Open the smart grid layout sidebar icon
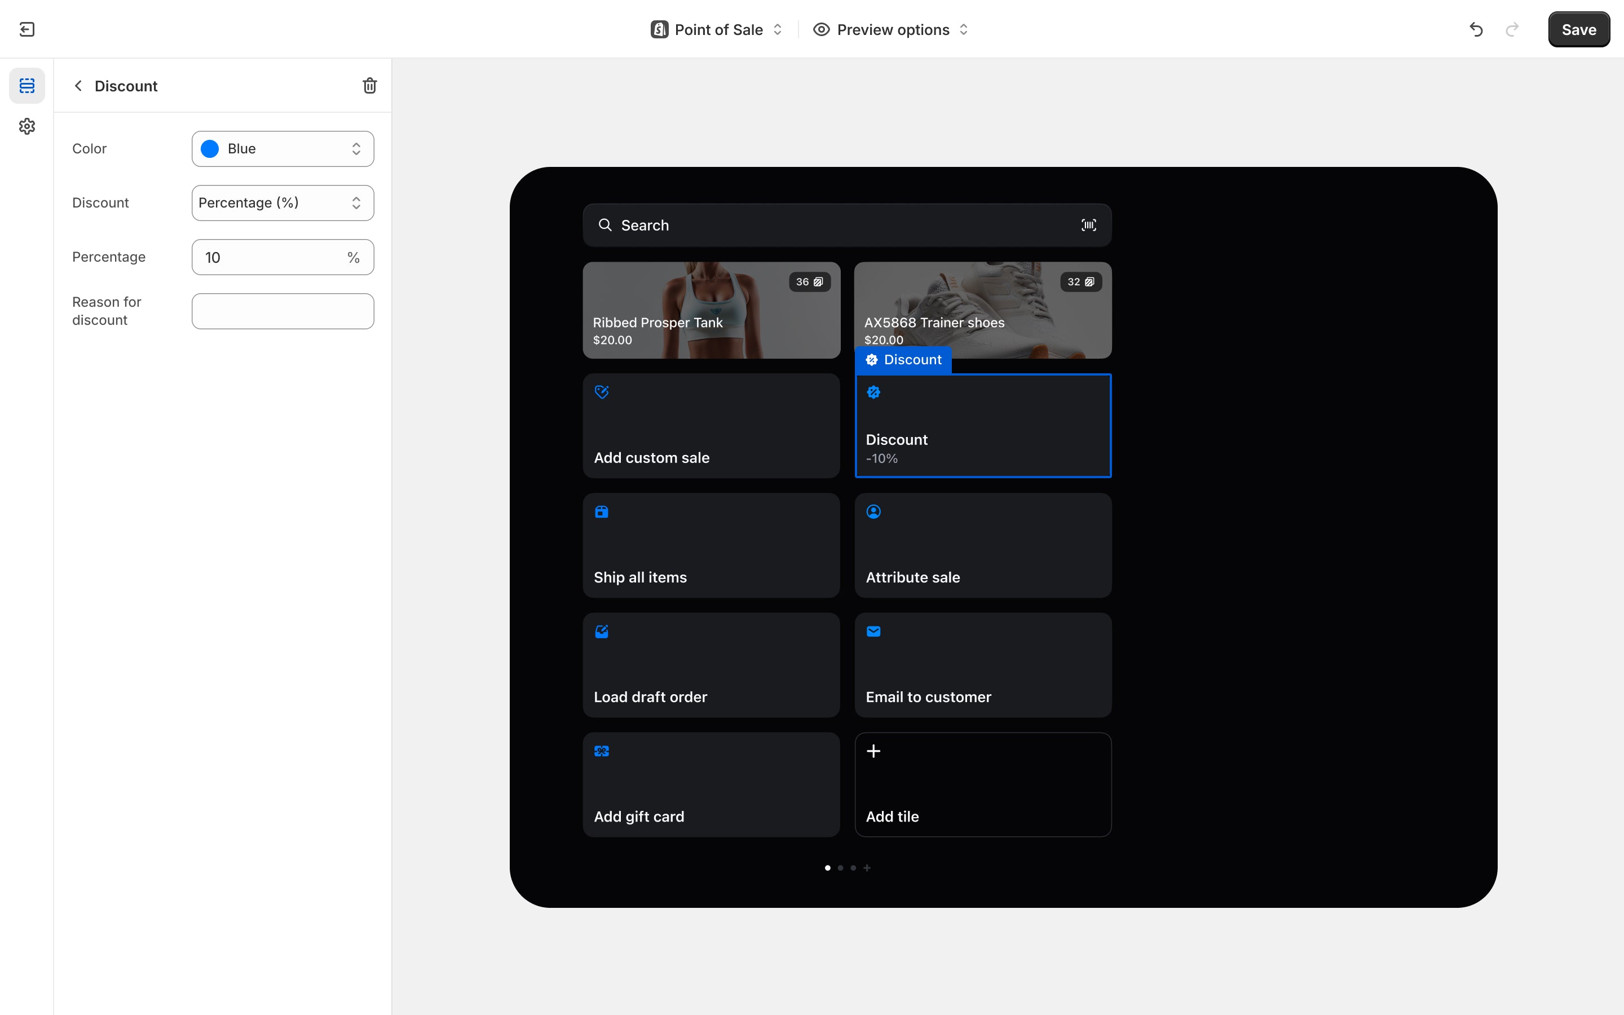The image size is (1624, 1015). pyautogui.click(x=27, y=86)
